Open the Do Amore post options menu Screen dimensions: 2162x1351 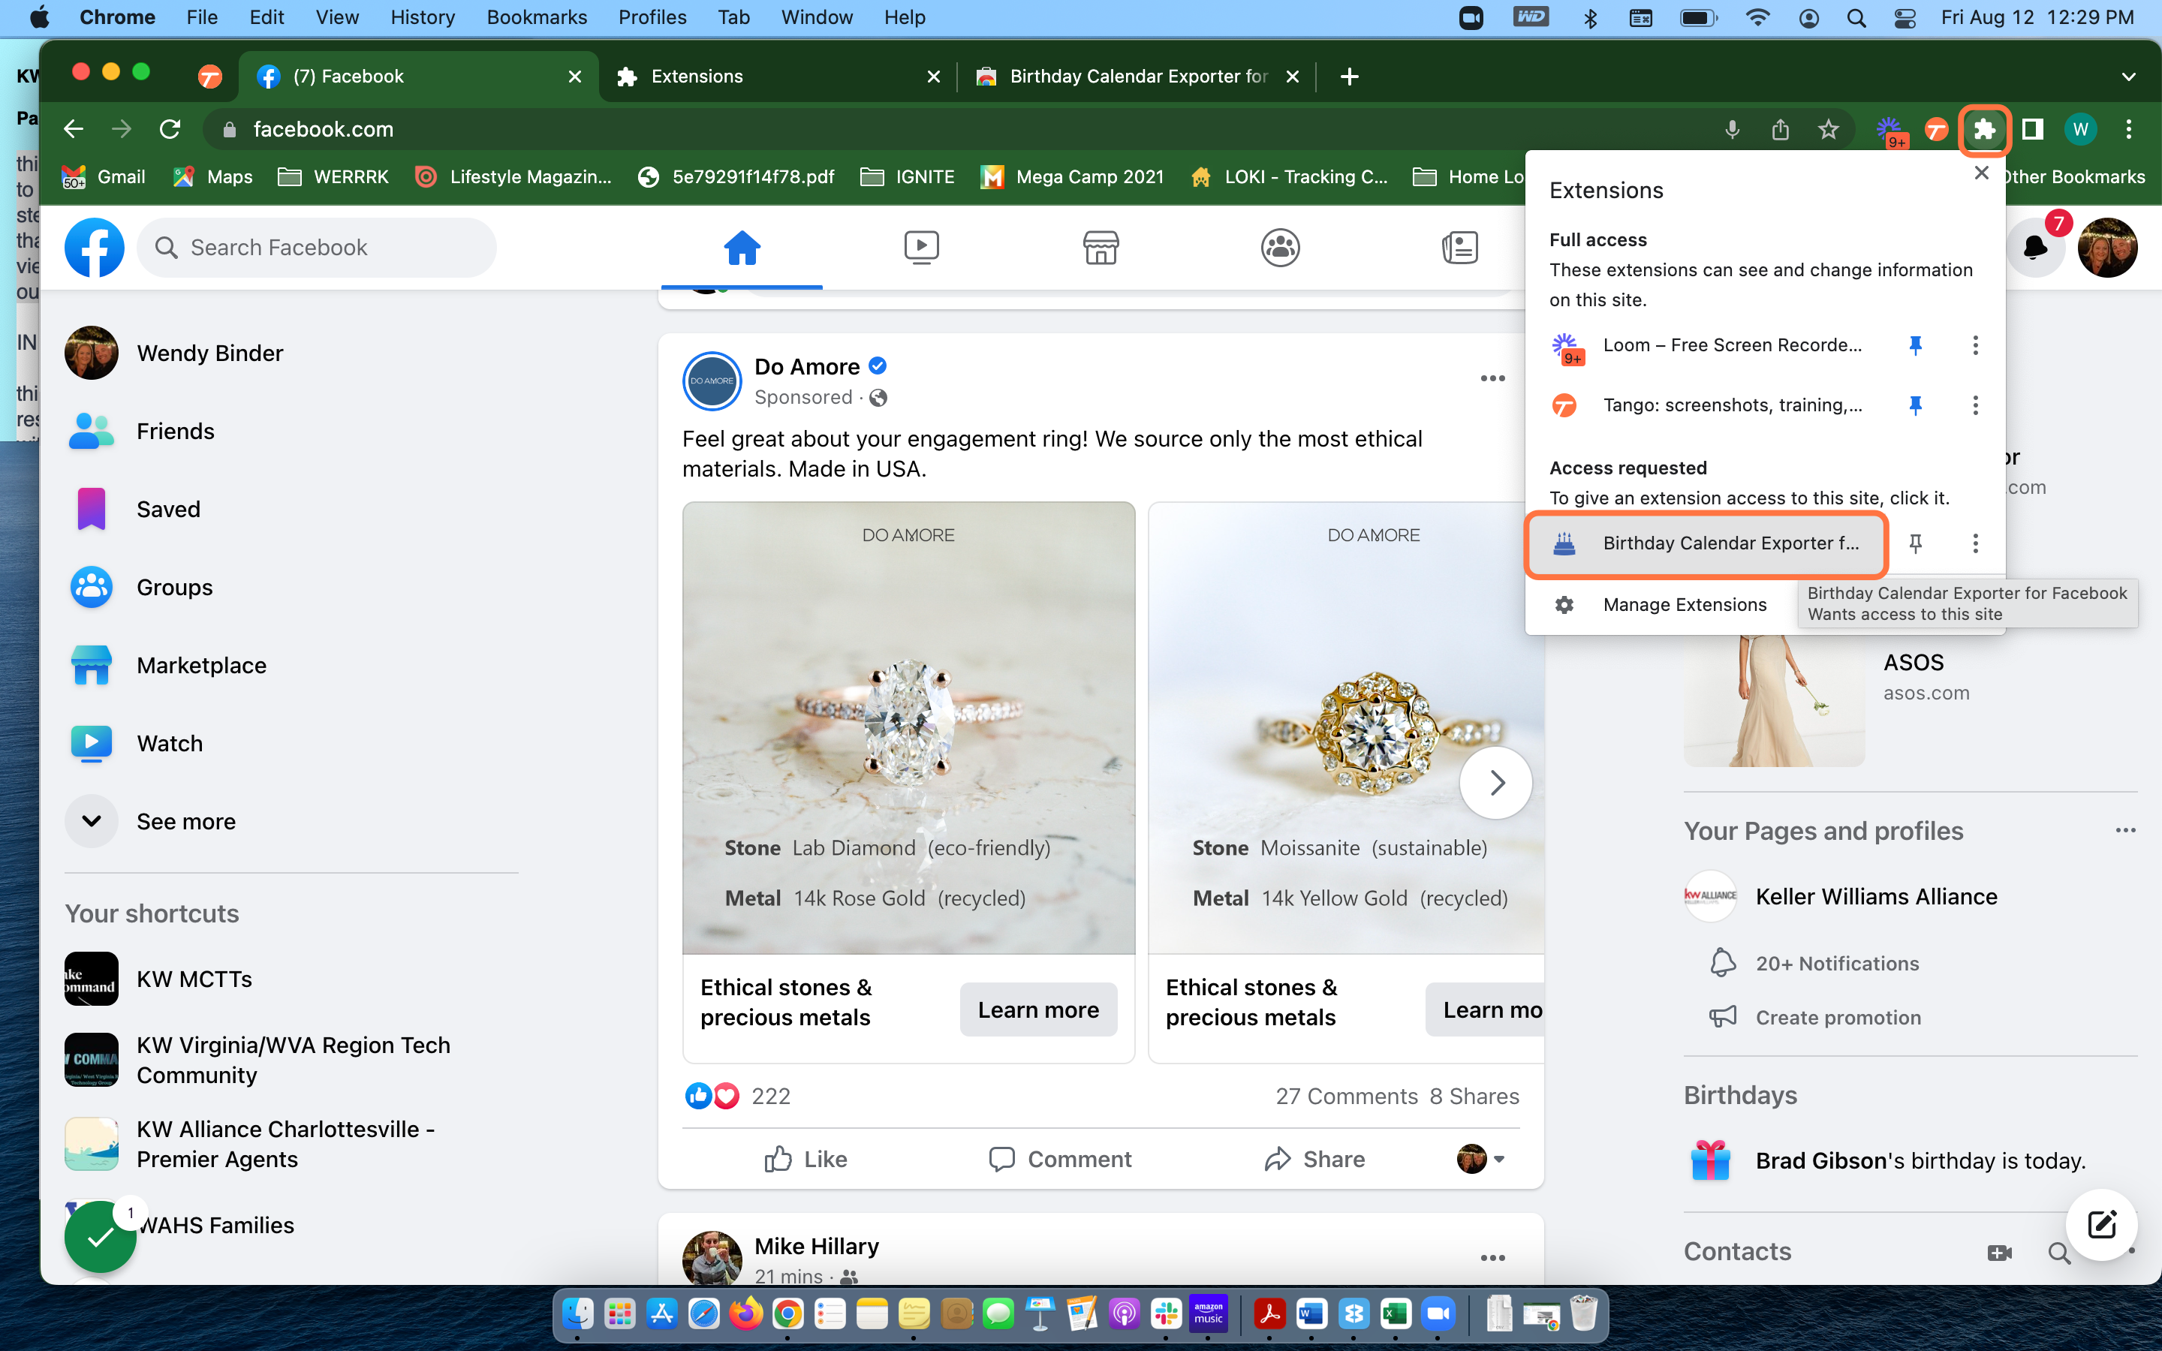1492,379
